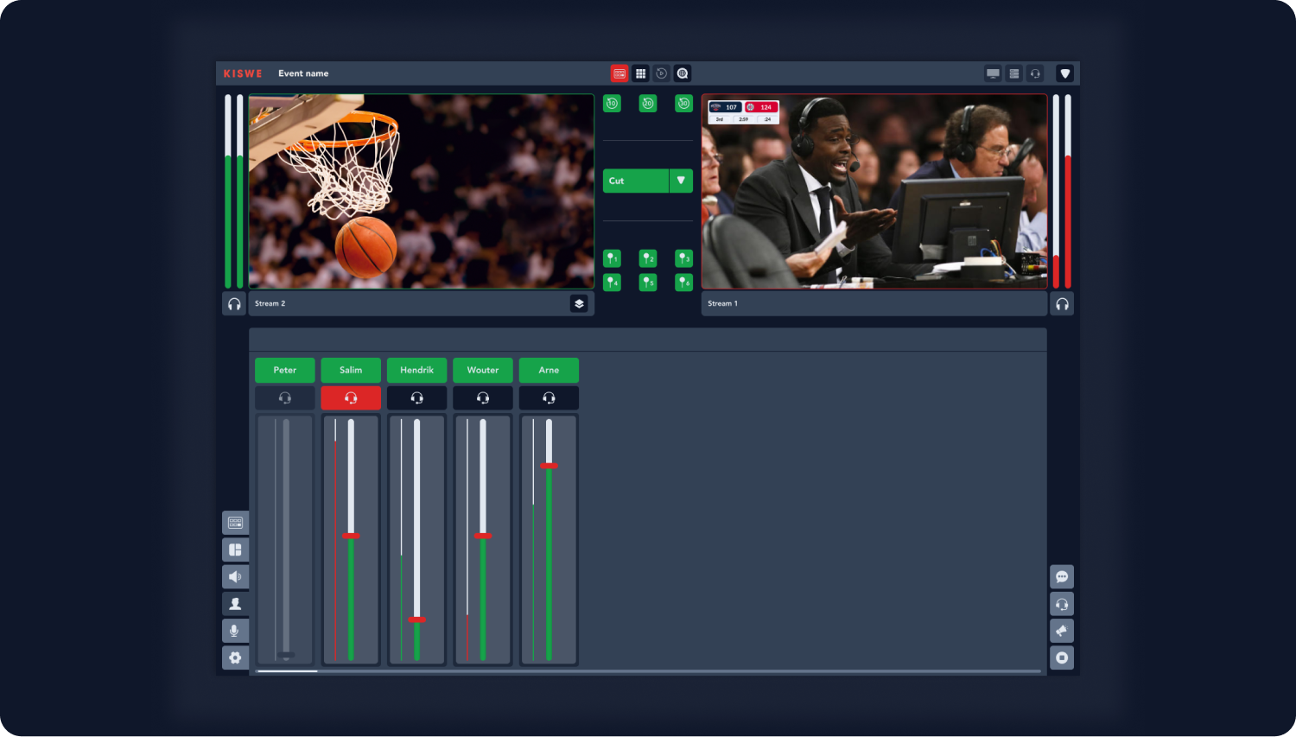This screenshot has width=1296, height=737.
Task: Toggle Arne's headset monitor button
Action: pos(549,398)
